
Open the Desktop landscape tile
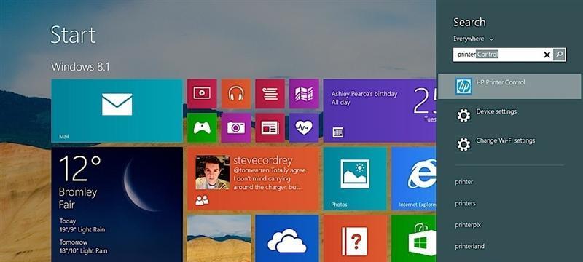pyautogui.click(x=219, y=238)
